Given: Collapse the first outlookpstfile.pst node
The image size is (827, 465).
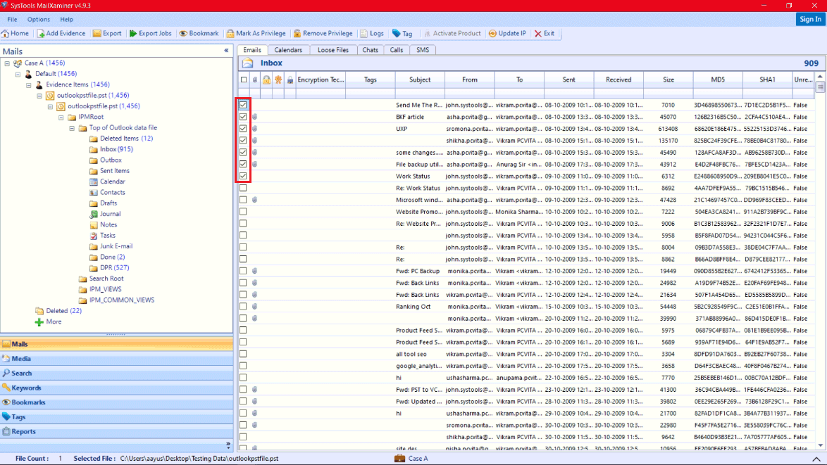Looking at the screenshot, I should coord(39,96).
